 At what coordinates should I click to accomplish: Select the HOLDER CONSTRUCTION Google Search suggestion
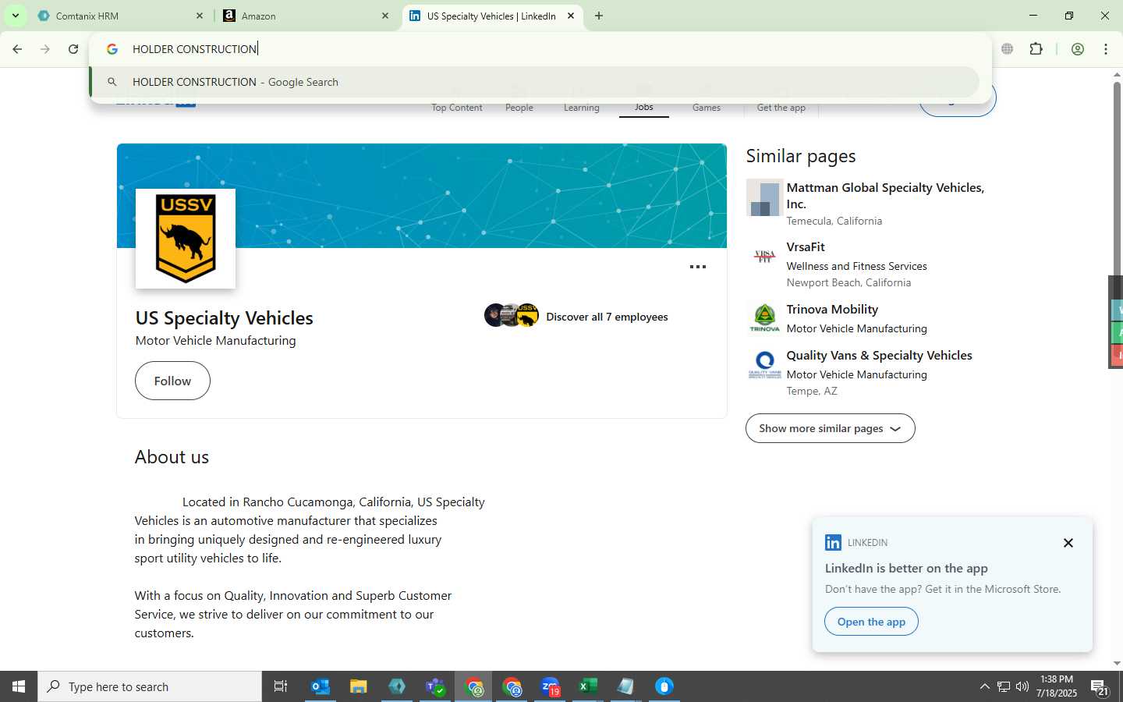(x=534, y=82)
